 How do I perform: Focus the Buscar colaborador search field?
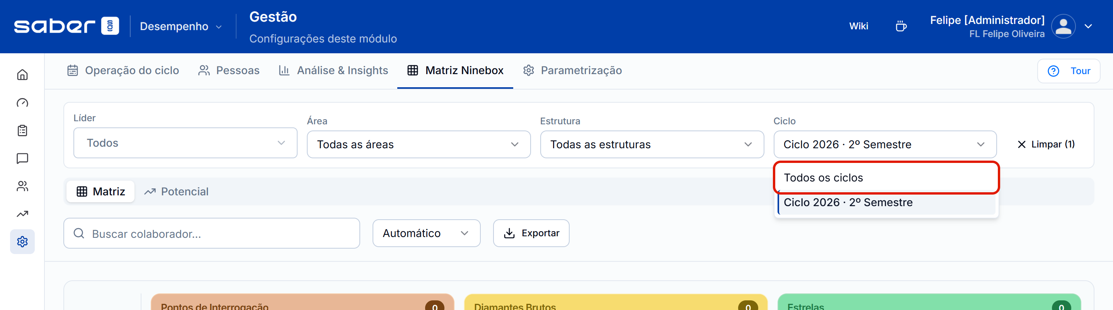[x=212, y=233]
